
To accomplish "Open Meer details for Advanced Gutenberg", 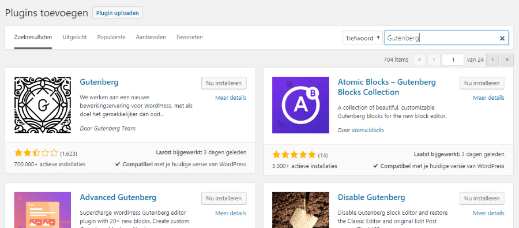I will [x=231, y=213].
